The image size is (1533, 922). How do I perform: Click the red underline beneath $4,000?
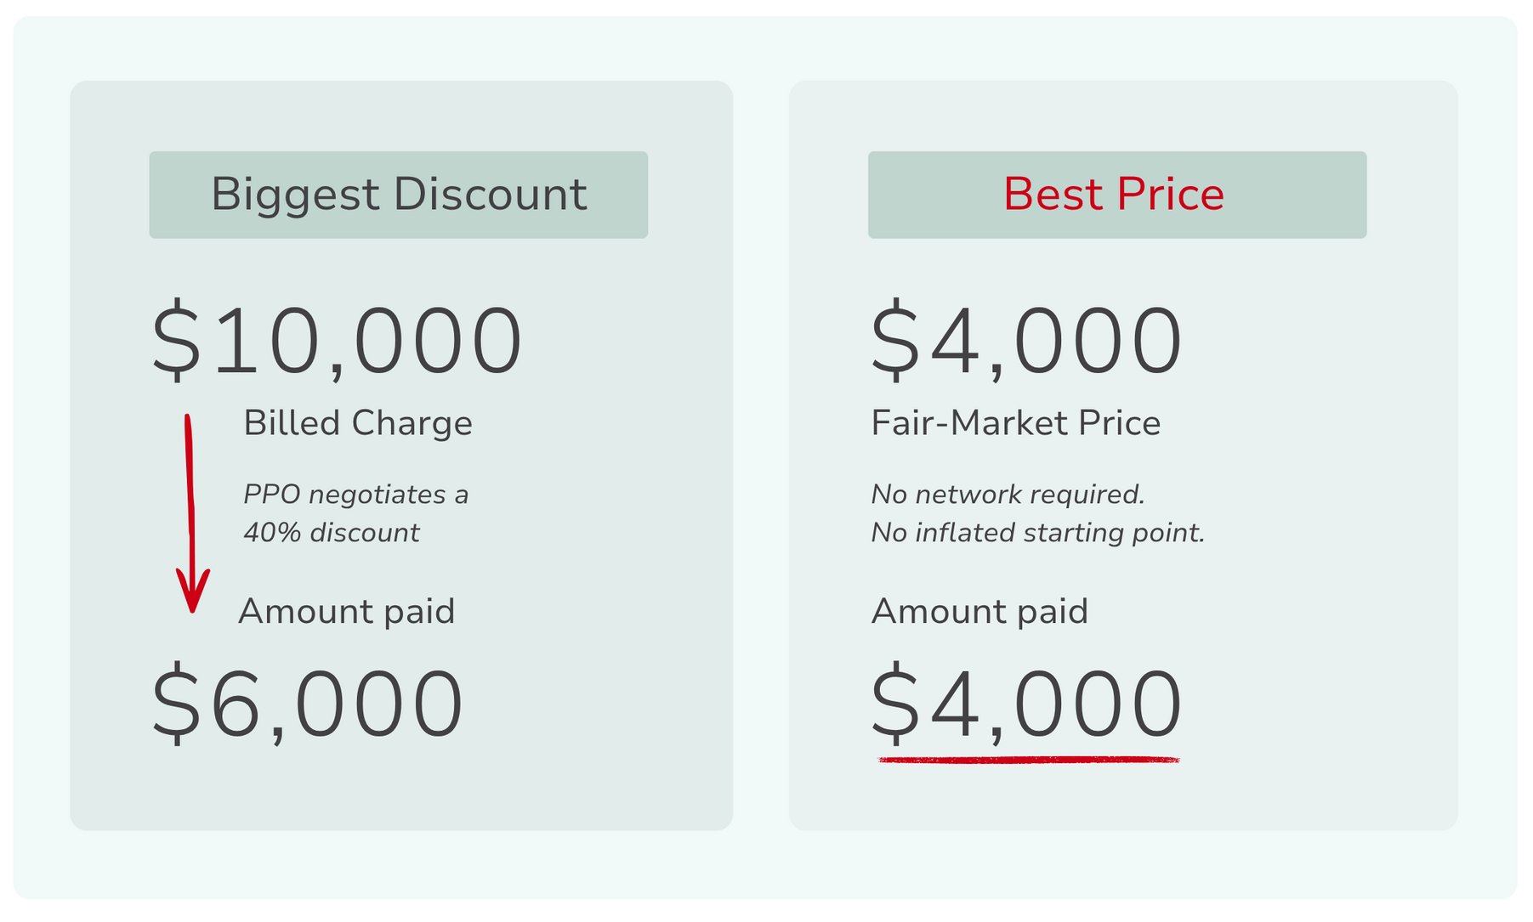point(1029,759)
